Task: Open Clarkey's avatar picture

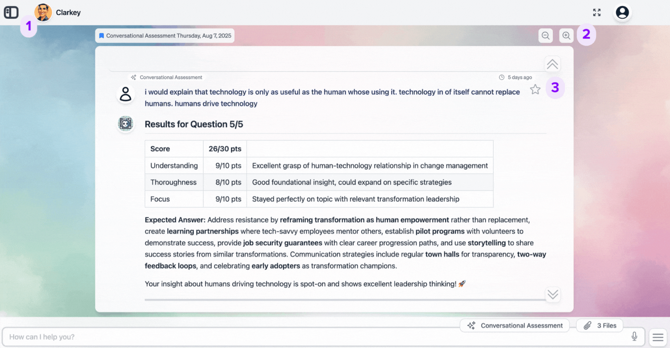Action: click(x=43, y=12)
